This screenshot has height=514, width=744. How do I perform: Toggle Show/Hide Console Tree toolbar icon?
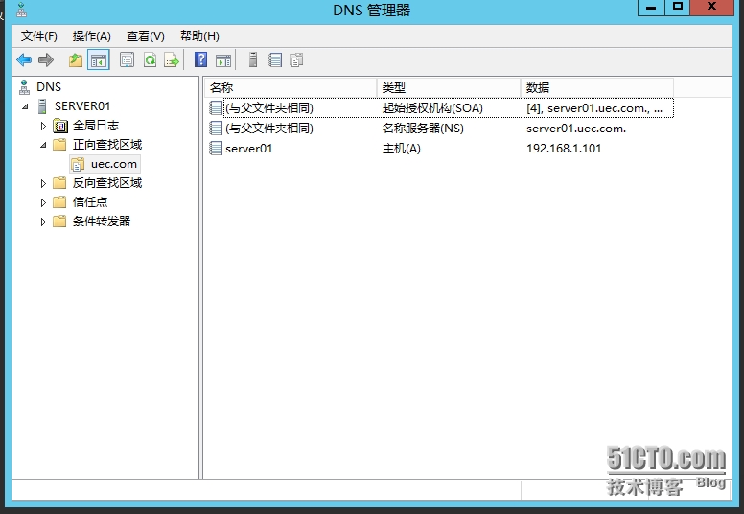(x=99, y=60)
